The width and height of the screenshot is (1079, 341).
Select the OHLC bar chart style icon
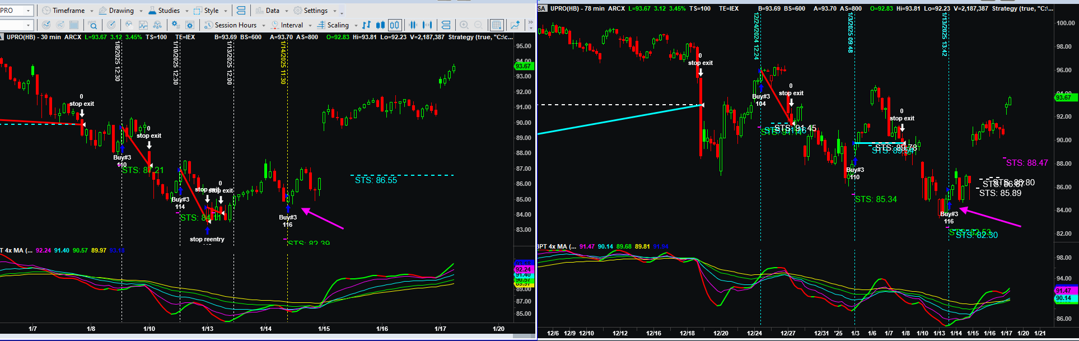click(x=366, y=25)
